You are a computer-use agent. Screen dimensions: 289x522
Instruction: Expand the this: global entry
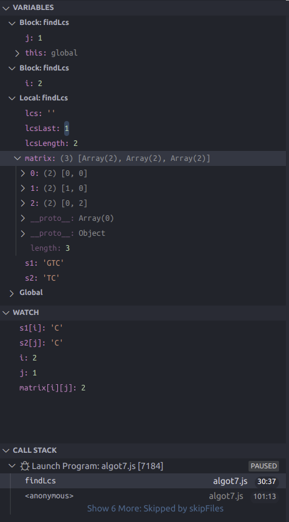pyautogui.click(x=17, y=53)
